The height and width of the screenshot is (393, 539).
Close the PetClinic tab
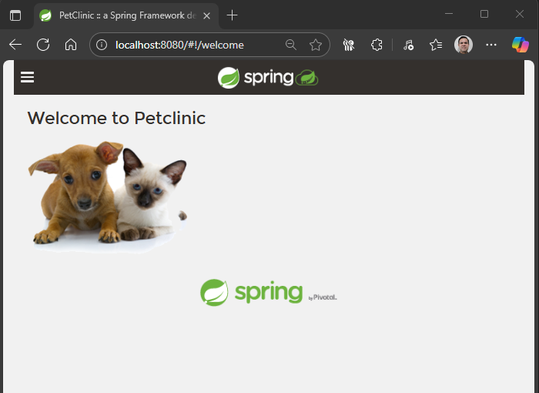tap(206, 16)
